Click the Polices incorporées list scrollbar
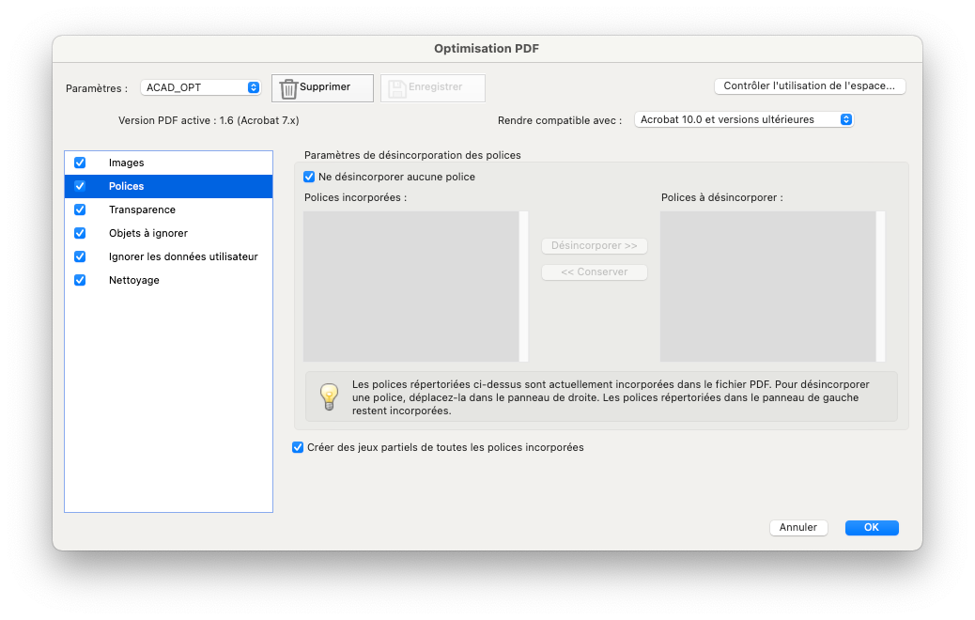Viewport: 975px width, 620px height. tap(523, 287)
